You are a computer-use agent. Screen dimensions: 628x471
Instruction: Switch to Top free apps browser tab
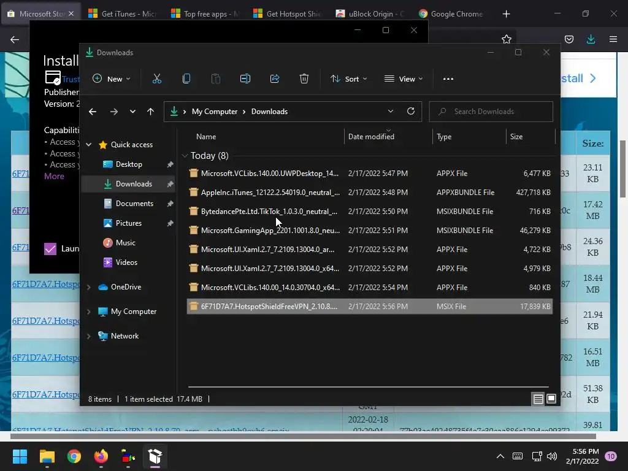click(206, 13)
